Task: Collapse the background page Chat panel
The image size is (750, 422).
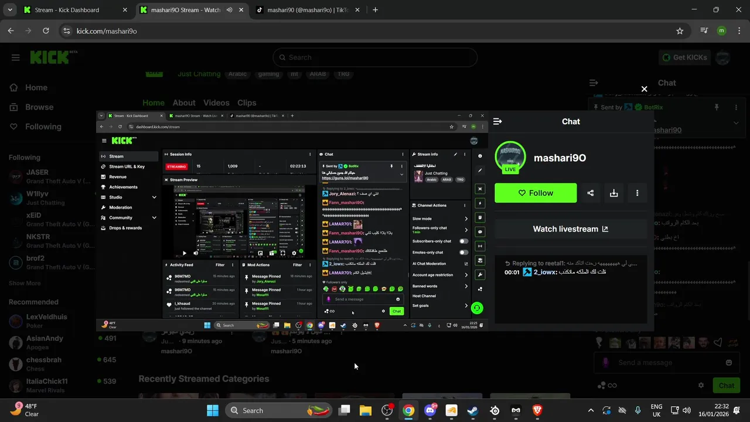Action: pyautogui.click(x=594, y=83)
